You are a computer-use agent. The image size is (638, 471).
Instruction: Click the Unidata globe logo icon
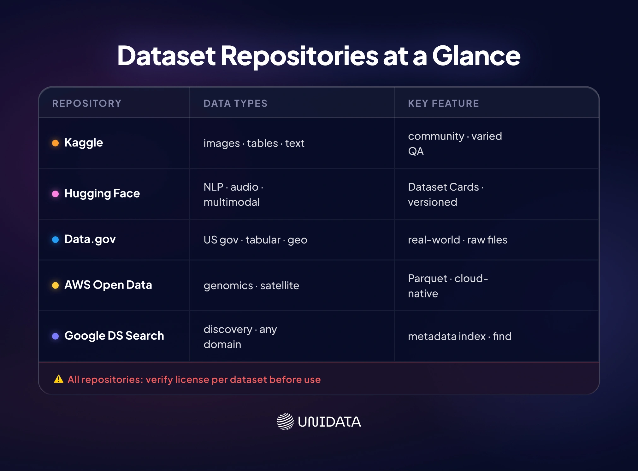285,422
